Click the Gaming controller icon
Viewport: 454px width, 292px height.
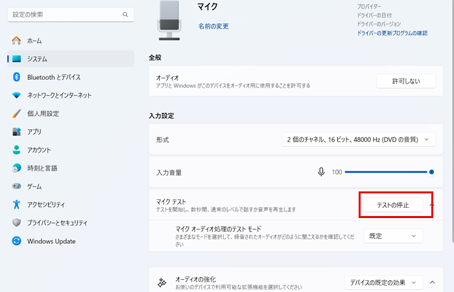16,186
